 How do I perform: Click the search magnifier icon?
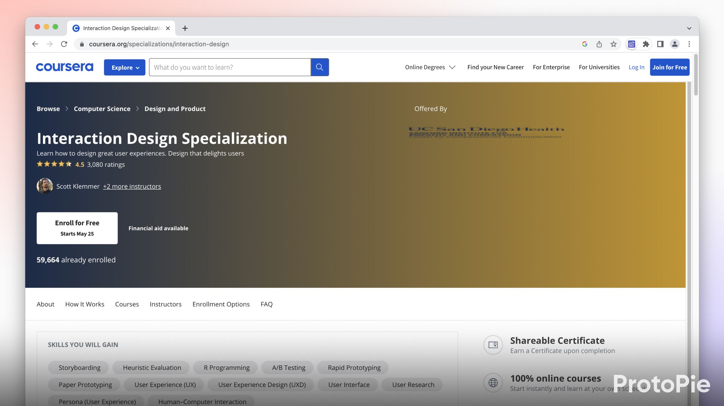pyautogui.click(x=320, y=67)
